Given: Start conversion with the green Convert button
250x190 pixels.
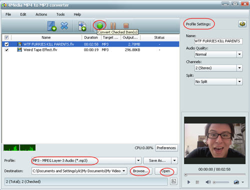Looking at the screenshot, I should point(100,26).
